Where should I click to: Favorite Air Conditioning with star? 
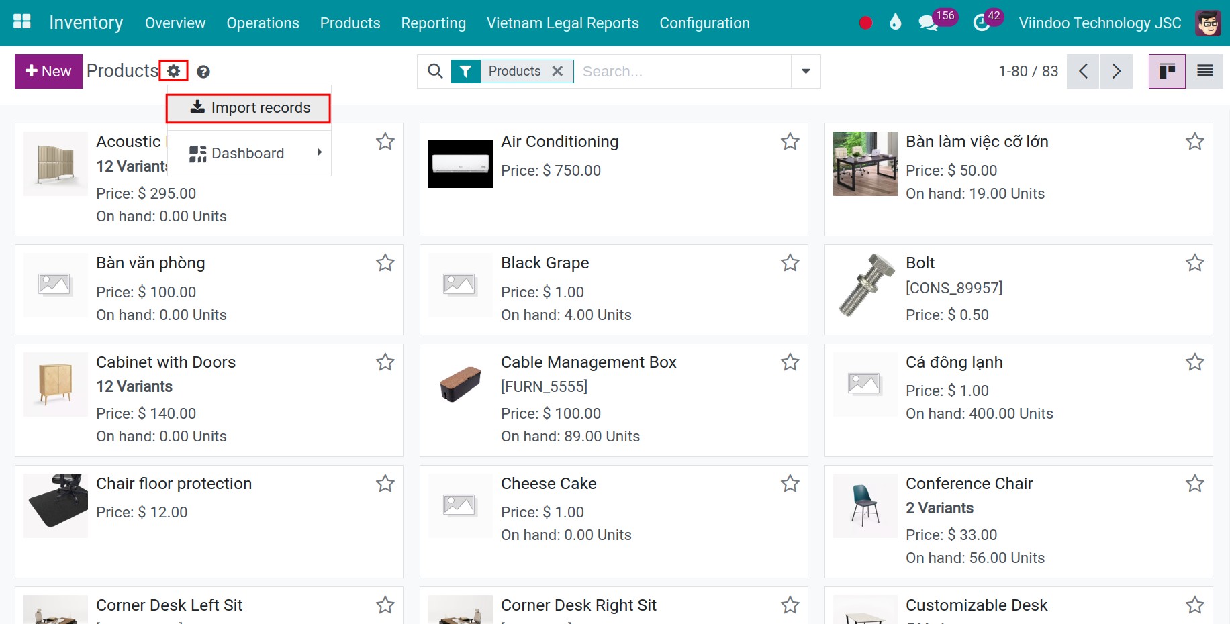point(790,142)
